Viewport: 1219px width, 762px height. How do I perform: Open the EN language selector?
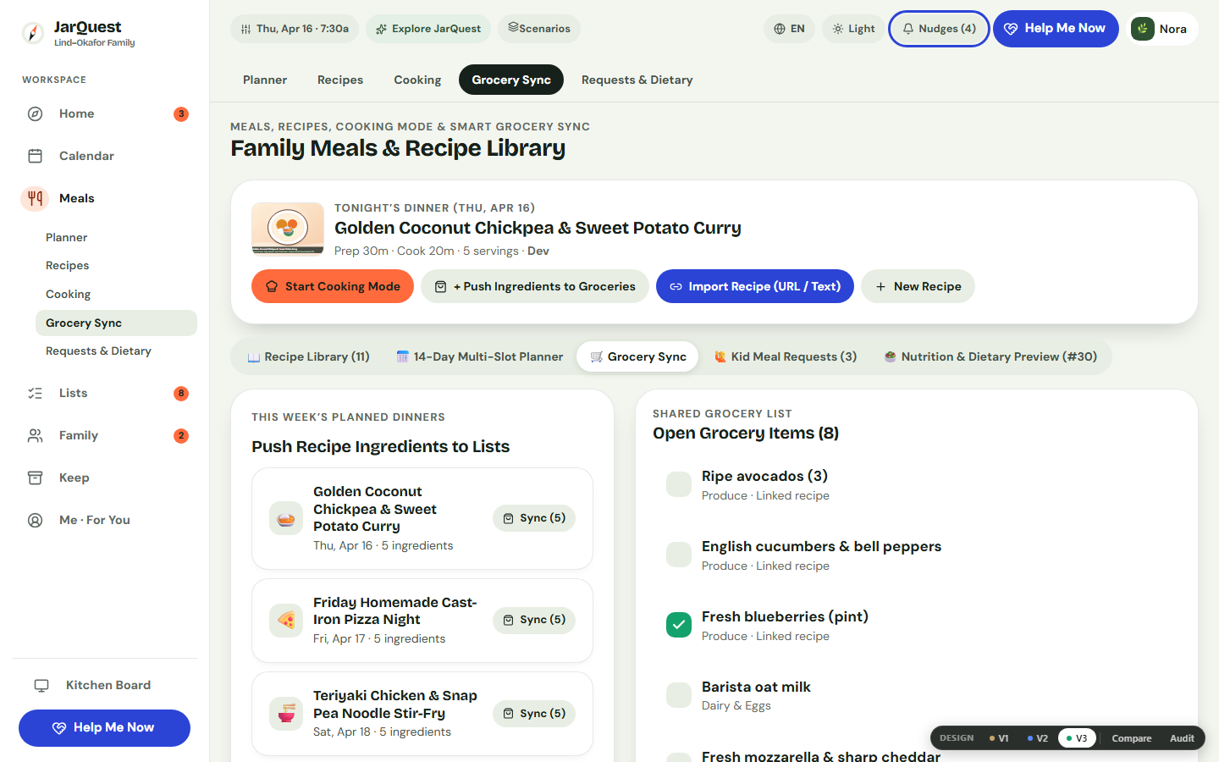[789, 29]
